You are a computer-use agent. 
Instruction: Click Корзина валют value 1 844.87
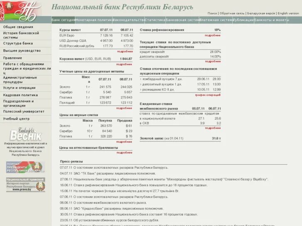126,59
